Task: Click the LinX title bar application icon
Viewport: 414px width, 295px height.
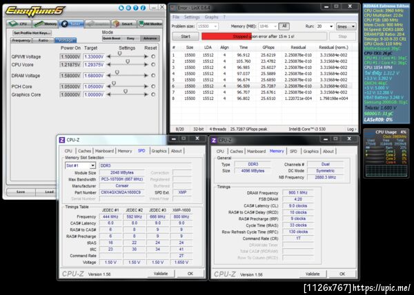Action: tap(173, 8)
